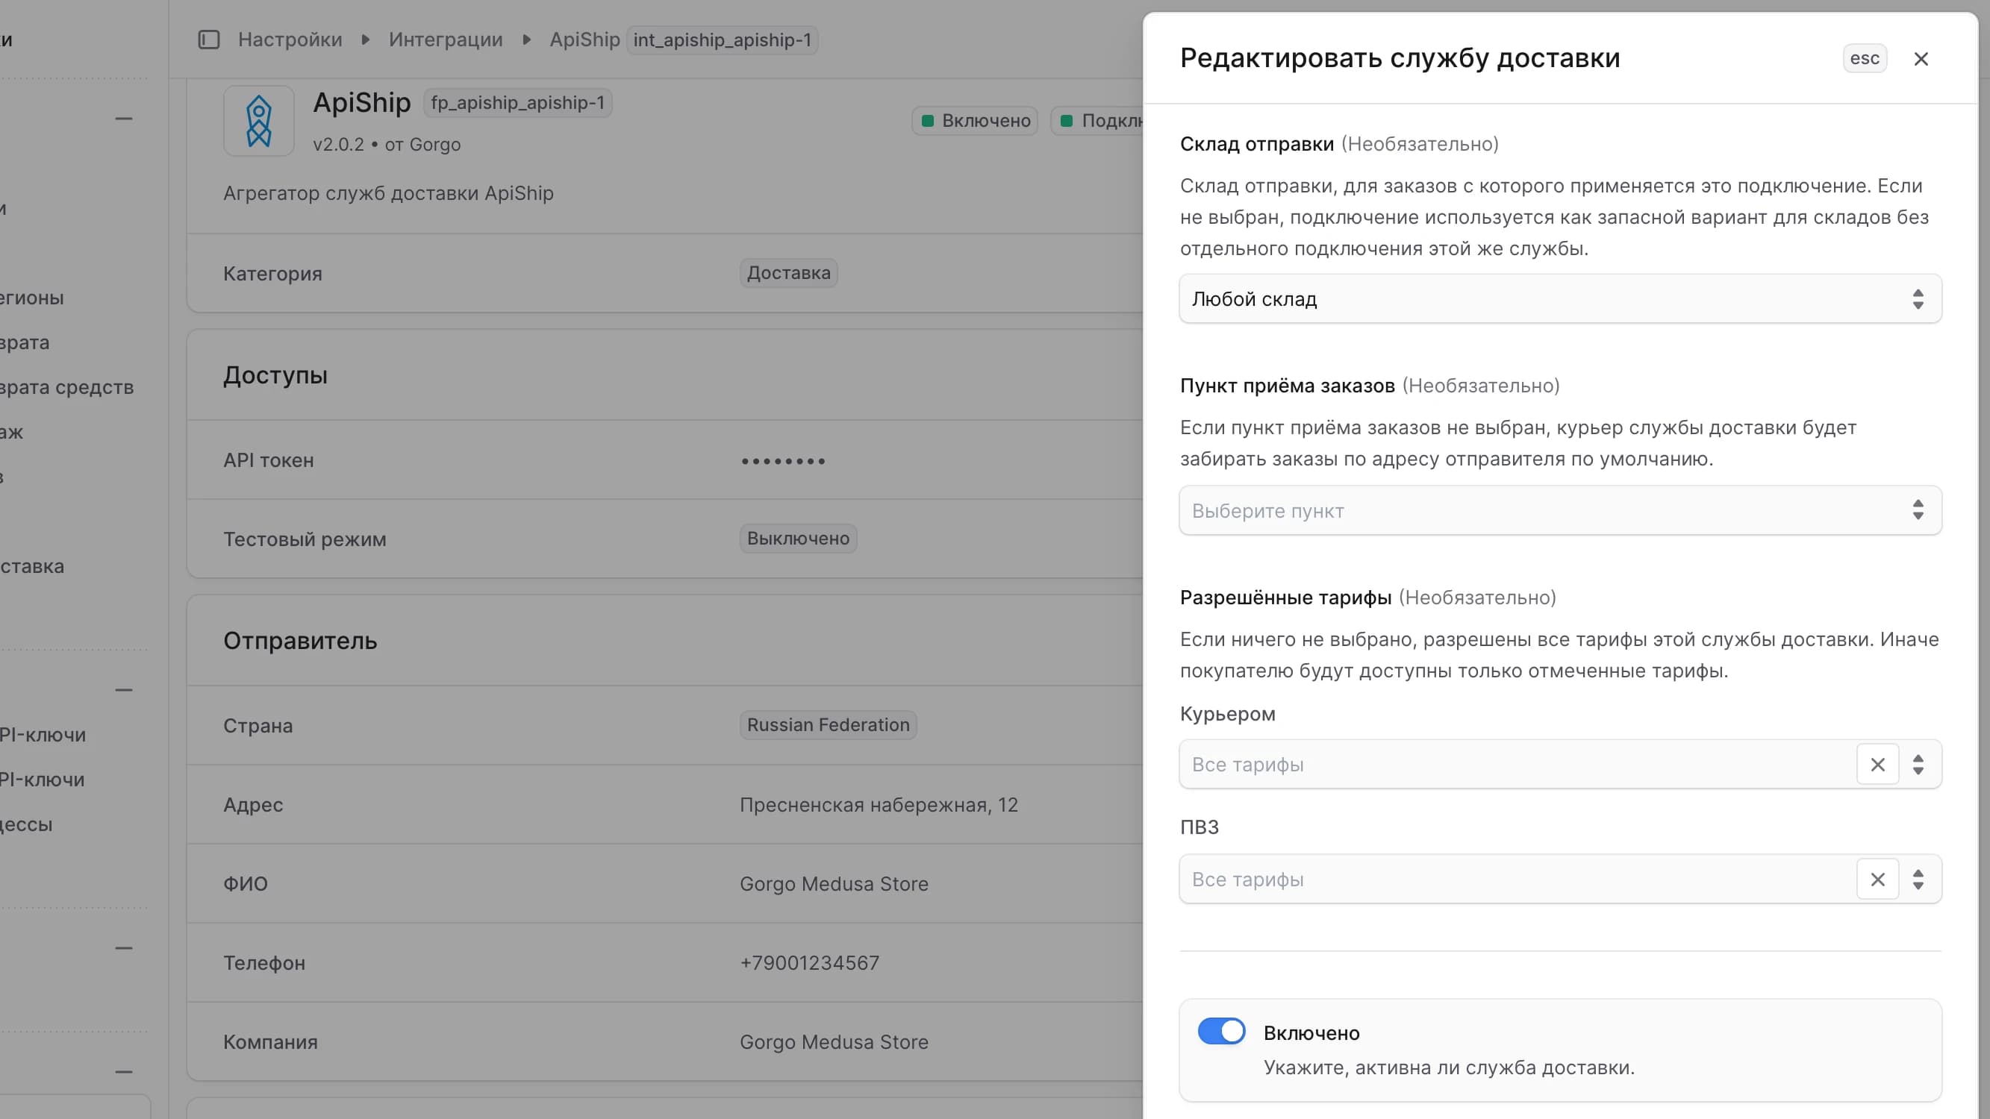Viewport: 1990px width, 1119px height.
Task: Expand ПВЗ tariffs list via arrows
Action: [1918, 880]
